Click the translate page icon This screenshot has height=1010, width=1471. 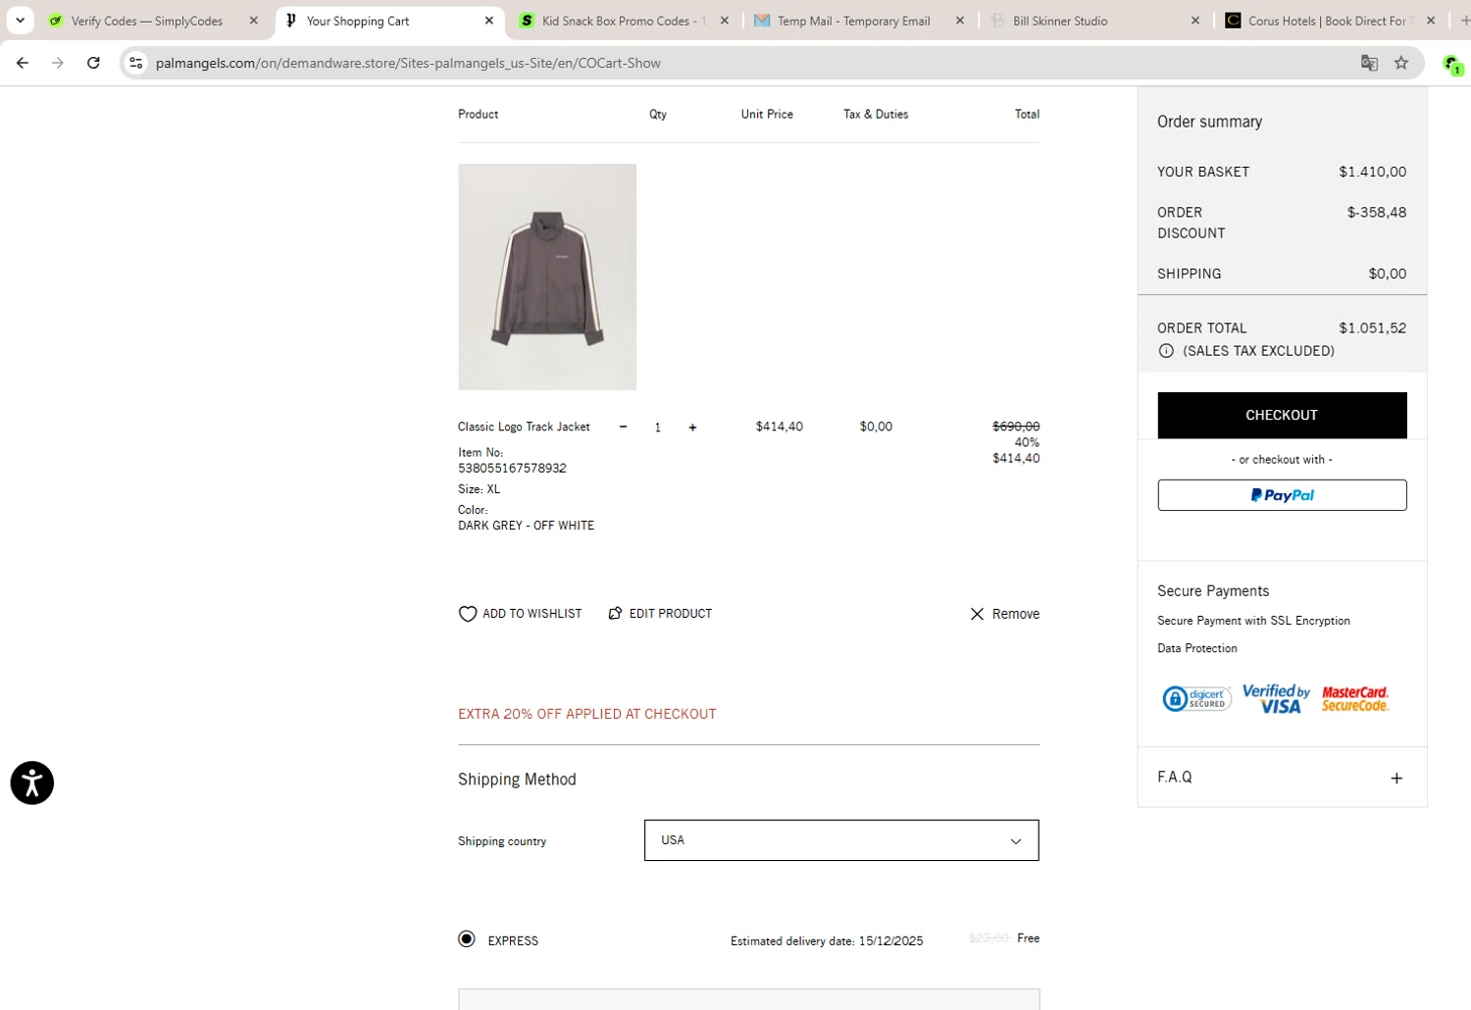tap(1369, 63)
